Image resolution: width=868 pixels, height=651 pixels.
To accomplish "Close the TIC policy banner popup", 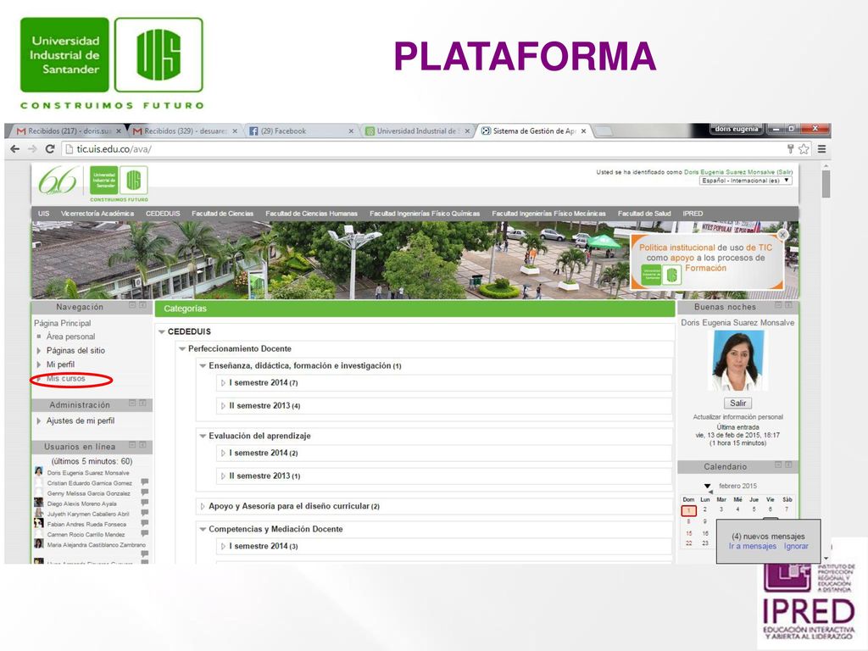I will 782,235.
